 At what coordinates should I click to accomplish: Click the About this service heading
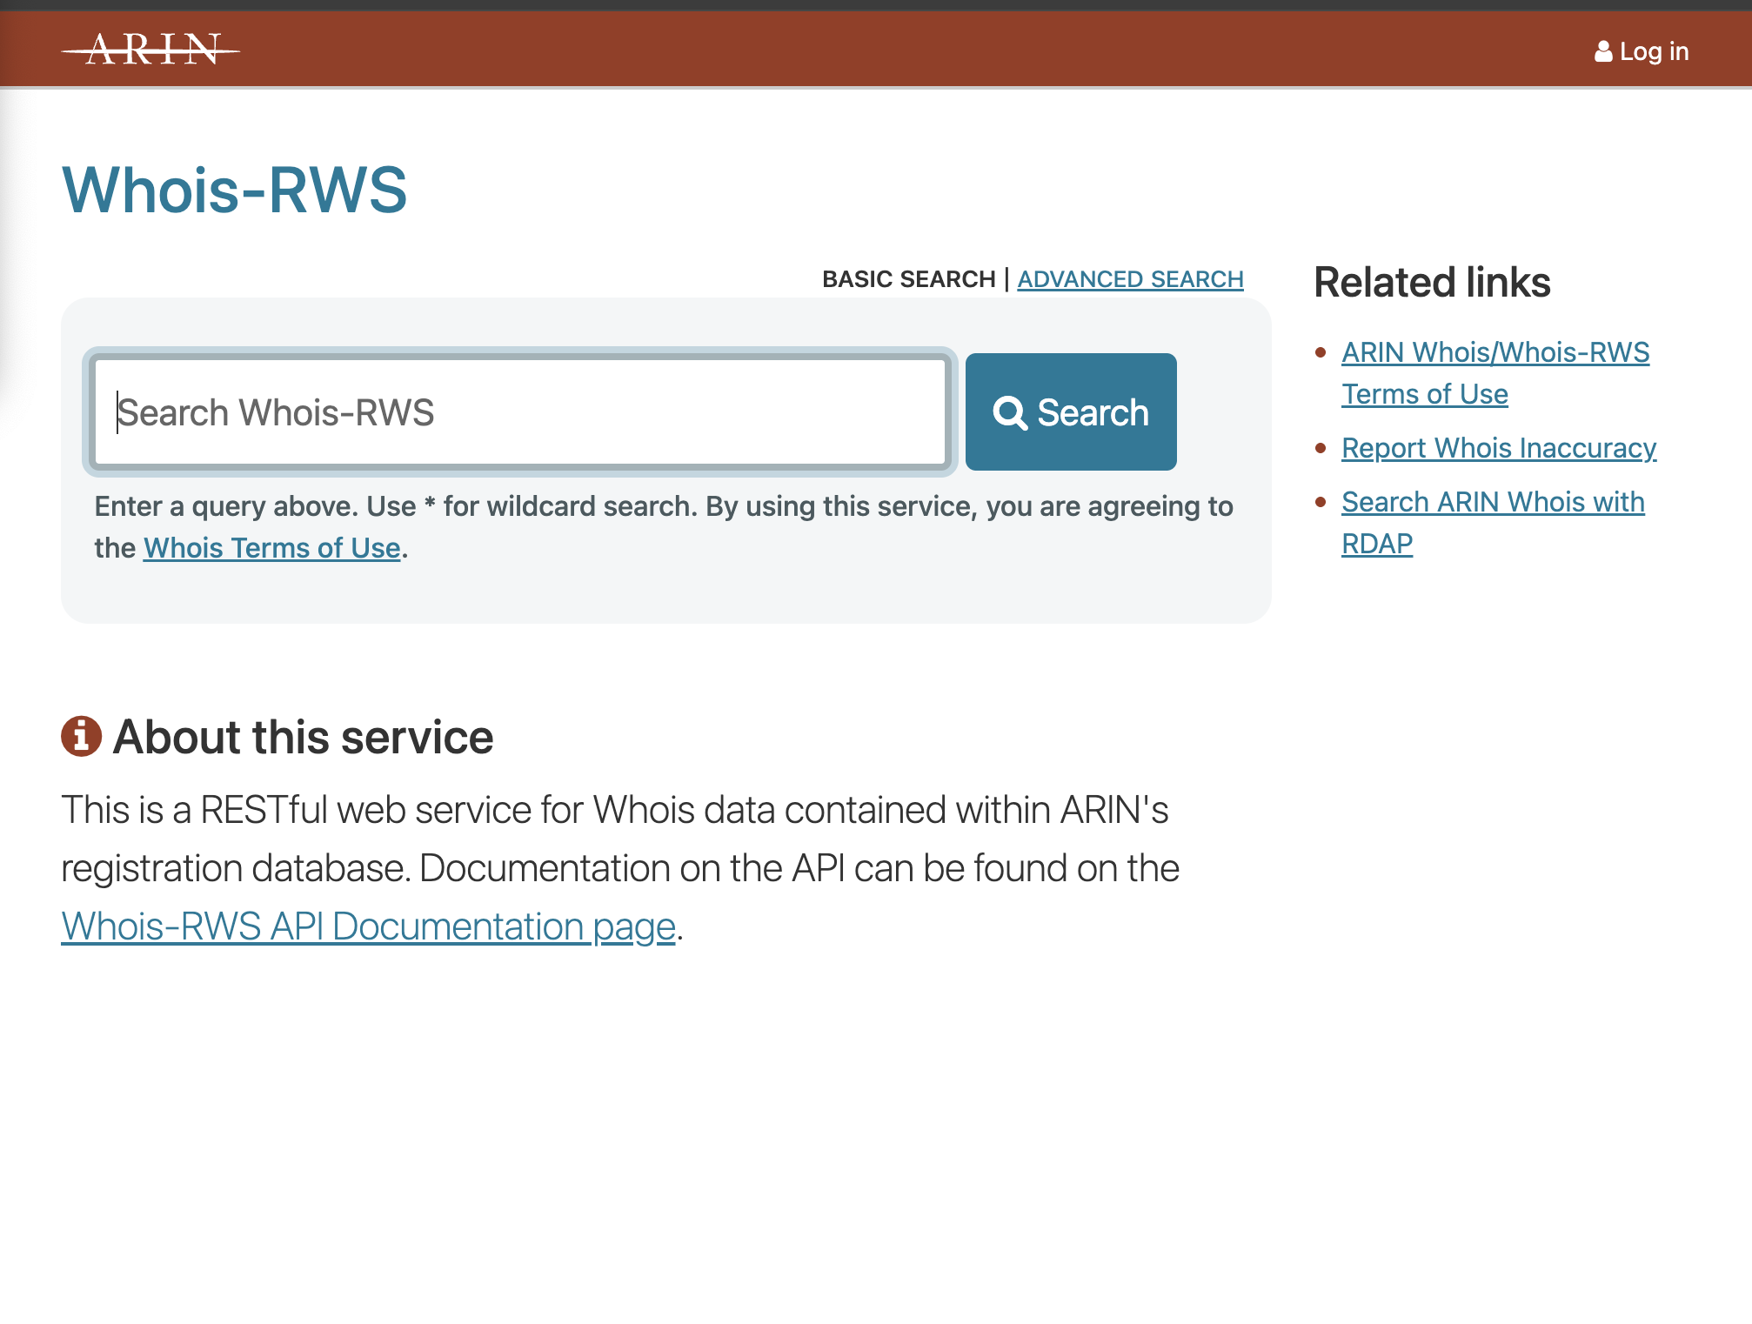304,737
